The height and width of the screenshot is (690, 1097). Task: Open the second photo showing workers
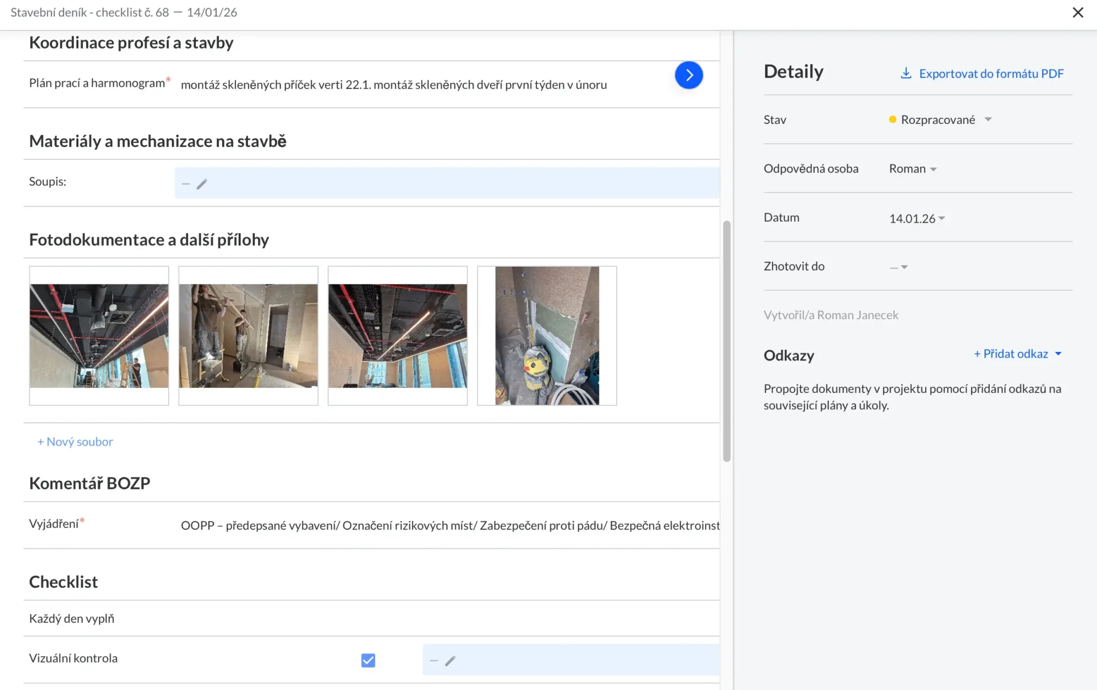[248, 336]
